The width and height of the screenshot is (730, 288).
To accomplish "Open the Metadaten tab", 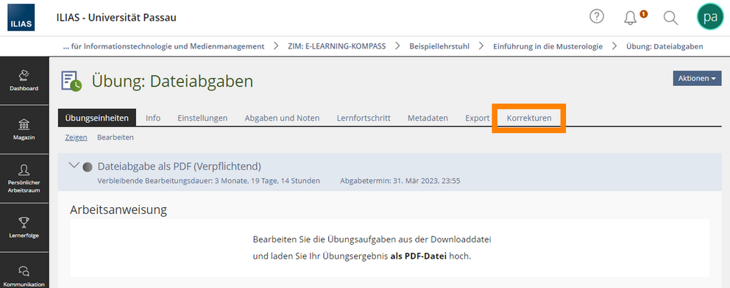I will click(x=428, y=118).
